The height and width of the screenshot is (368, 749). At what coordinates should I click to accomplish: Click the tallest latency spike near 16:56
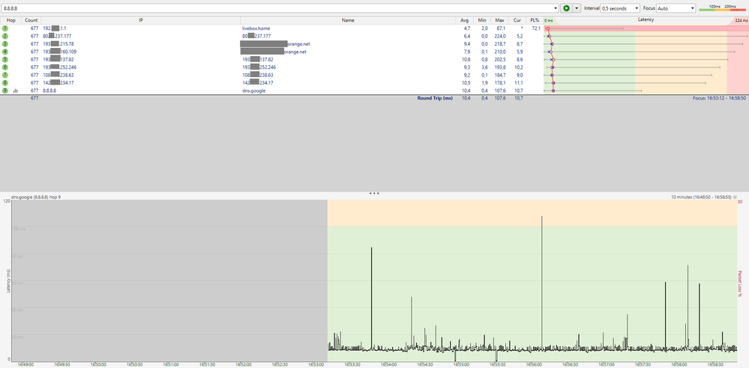[x=542, y=283]
